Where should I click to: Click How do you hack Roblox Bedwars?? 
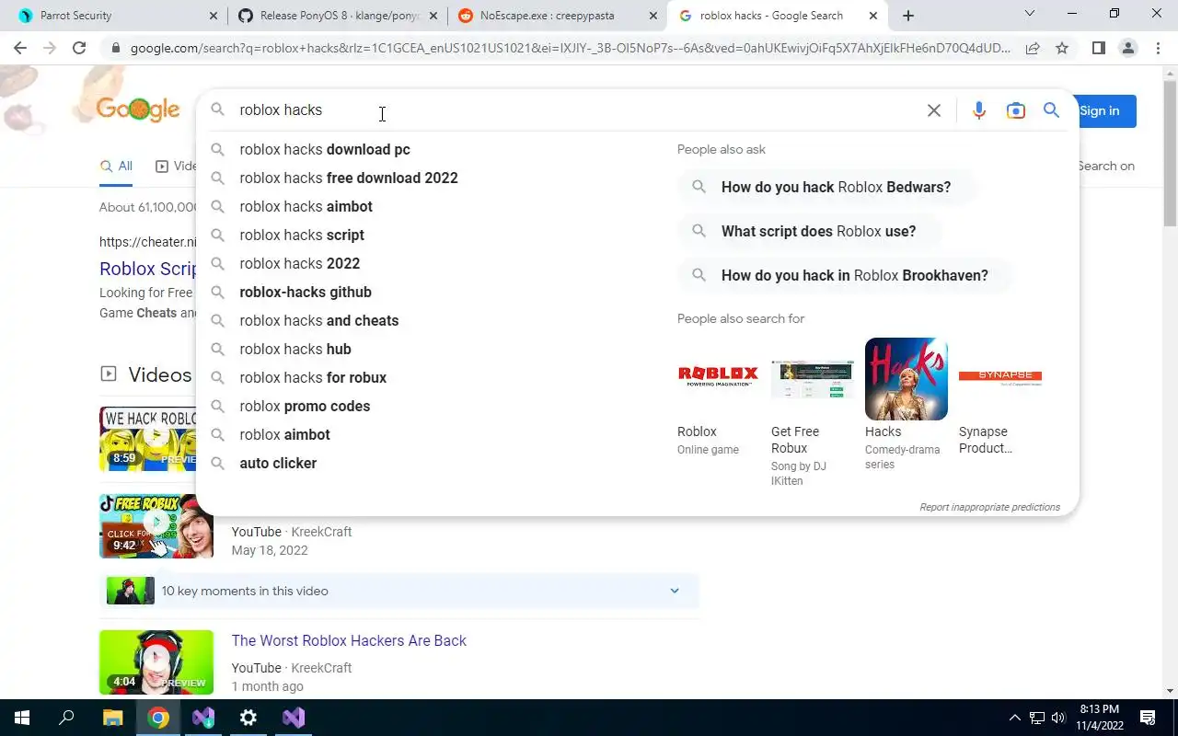tap(827, 187)
